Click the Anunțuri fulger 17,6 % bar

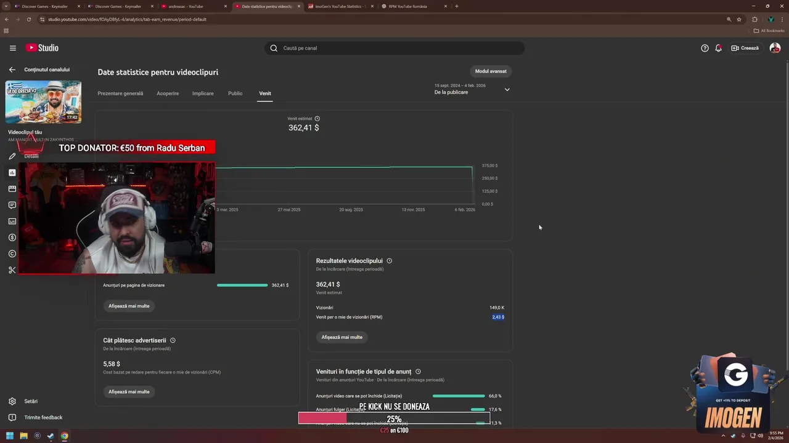[478, 410]
